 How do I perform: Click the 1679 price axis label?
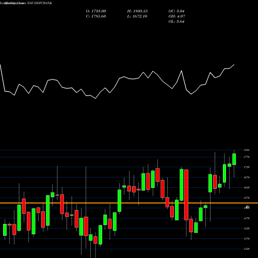(247, 178)
